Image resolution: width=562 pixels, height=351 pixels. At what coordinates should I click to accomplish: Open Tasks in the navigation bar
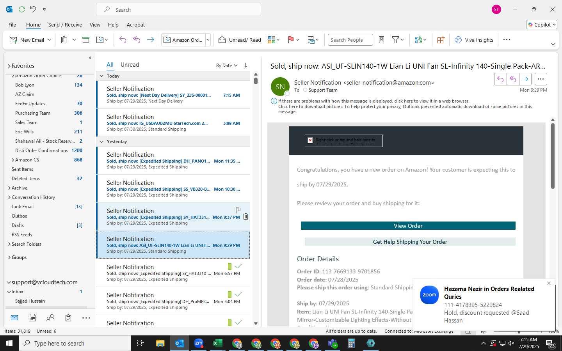click(x=68, y=318)
